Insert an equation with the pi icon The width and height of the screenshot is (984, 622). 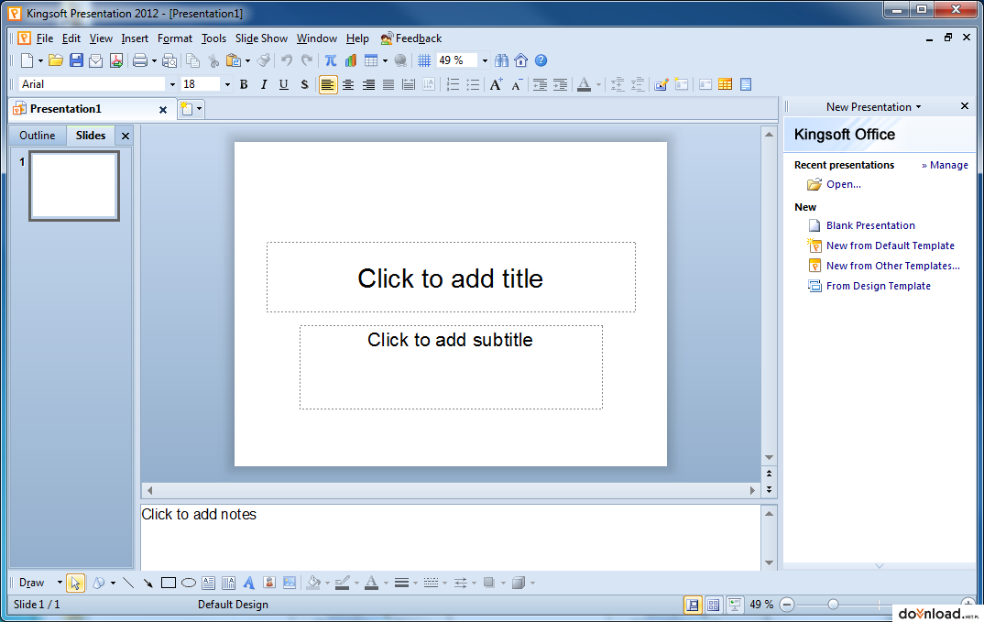click(x=331, y=60)
